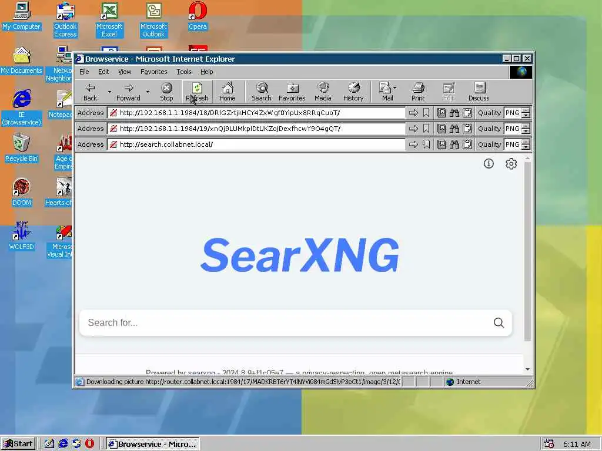Click the Forward toolbar button

tap(128, 92)
